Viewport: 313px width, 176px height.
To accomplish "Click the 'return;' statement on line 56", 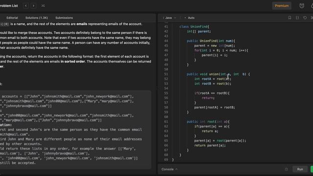I will 208,98.
